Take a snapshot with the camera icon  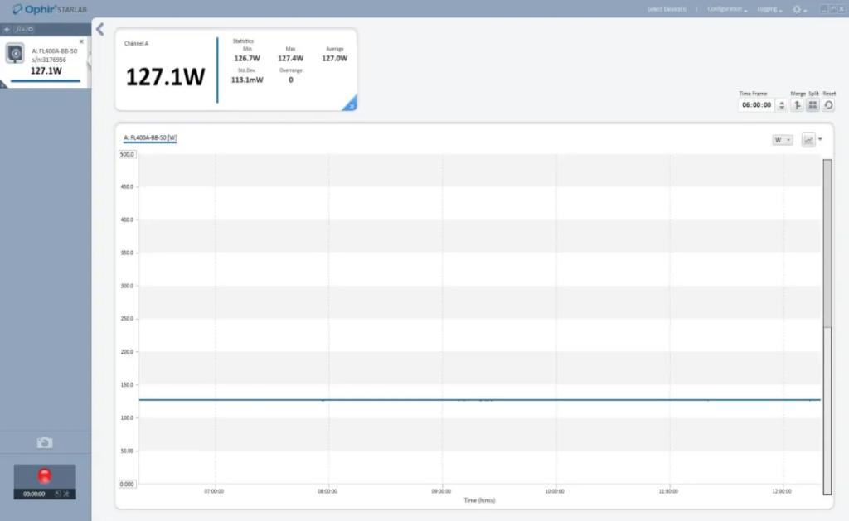point(45,442)
